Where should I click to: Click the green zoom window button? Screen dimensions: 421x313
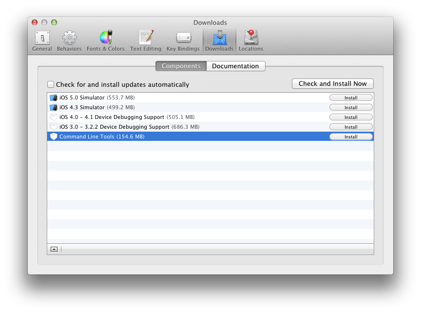point(54,22)
